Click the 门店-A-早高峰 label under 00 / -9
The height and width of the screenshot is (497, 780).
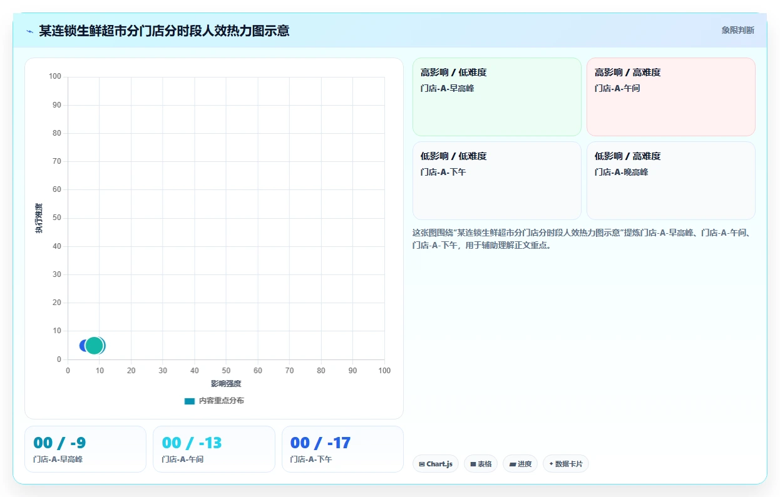(x=58, y=459)
